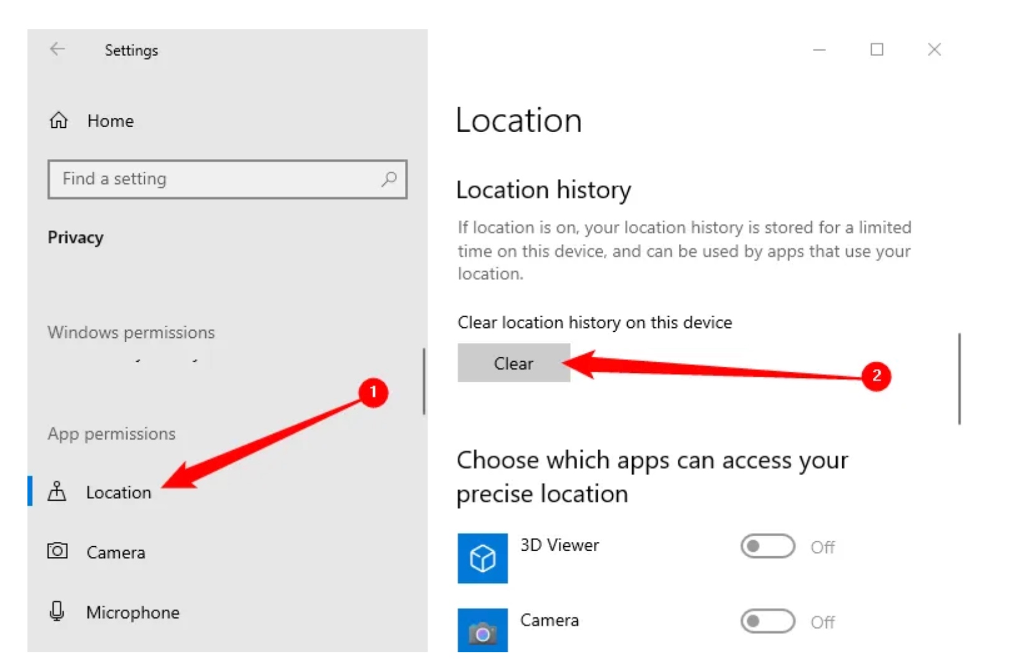Toggle 3D Viewer location access switch

(768, 547)
